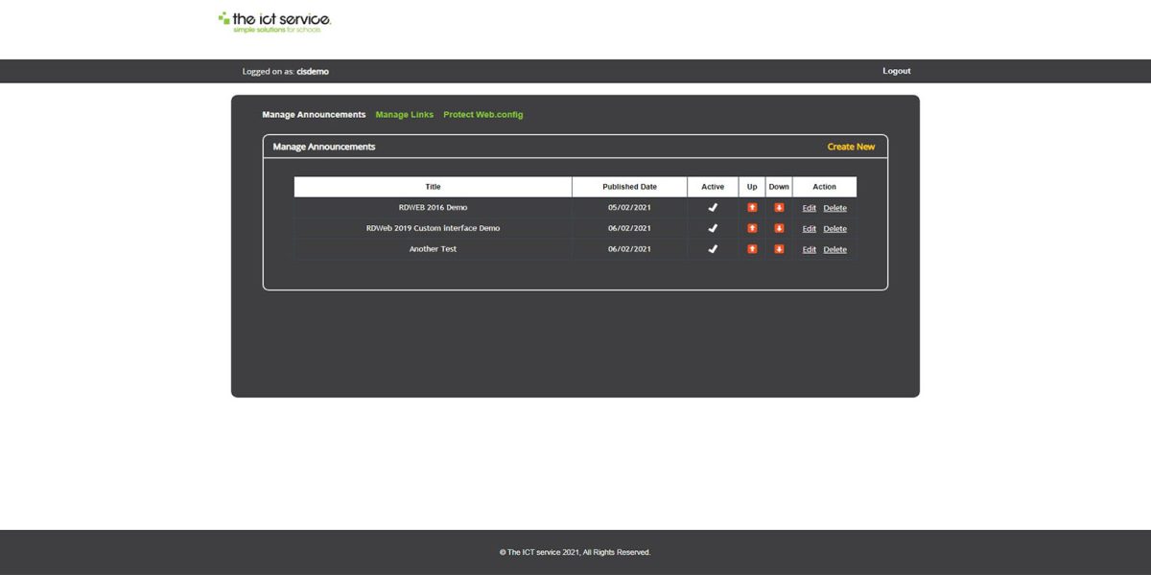The width and height of the screenshot is (1151, 575).
Task: Edit the RDWEB 2016 Demo announcement
Action: click(x=809, y=207)
